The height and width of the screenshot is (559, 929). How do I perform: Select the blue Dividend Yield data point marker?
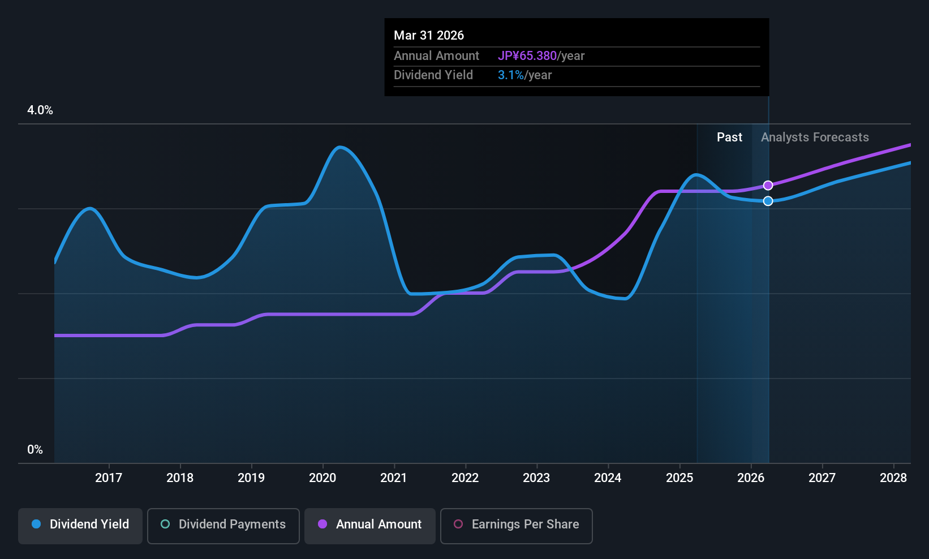pos(768,201)
